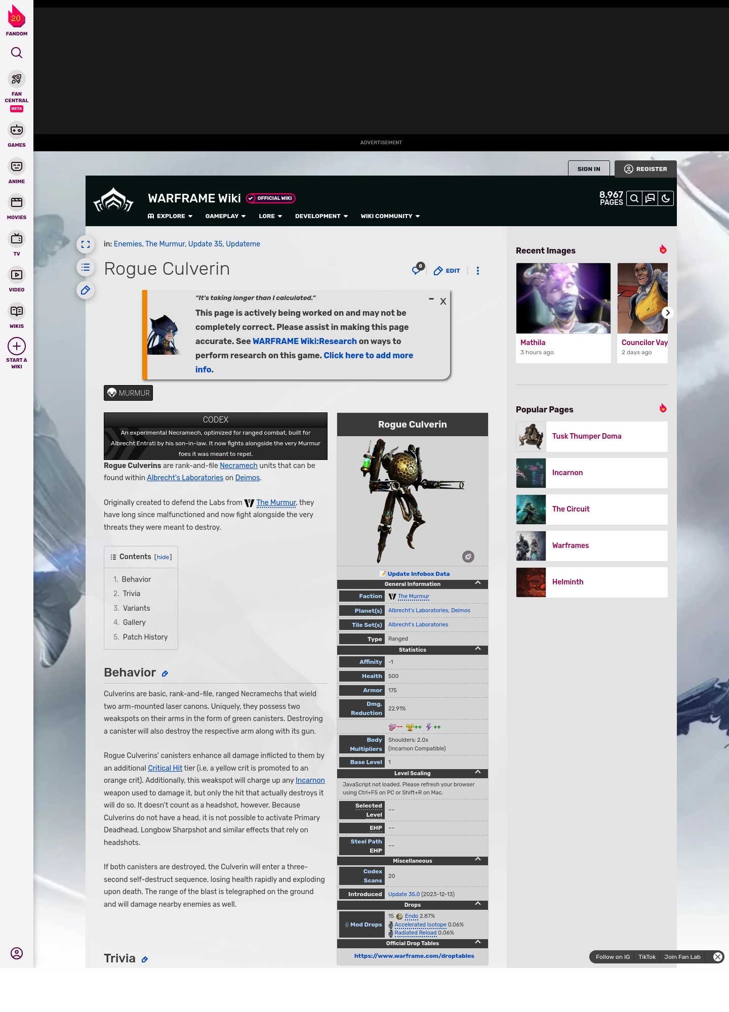
Task: Open Wikis section in sidebar
Action: coord(17,316)
